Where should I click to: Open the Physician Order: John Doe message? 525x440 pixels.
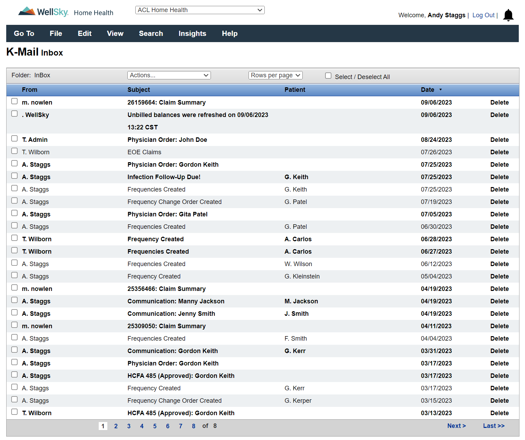click(167, 139)
